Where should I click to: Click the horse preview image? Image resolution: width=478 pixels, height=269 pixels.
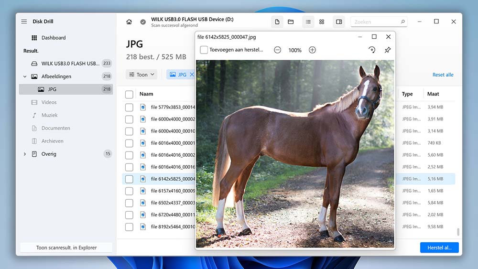tap(295, 154)
